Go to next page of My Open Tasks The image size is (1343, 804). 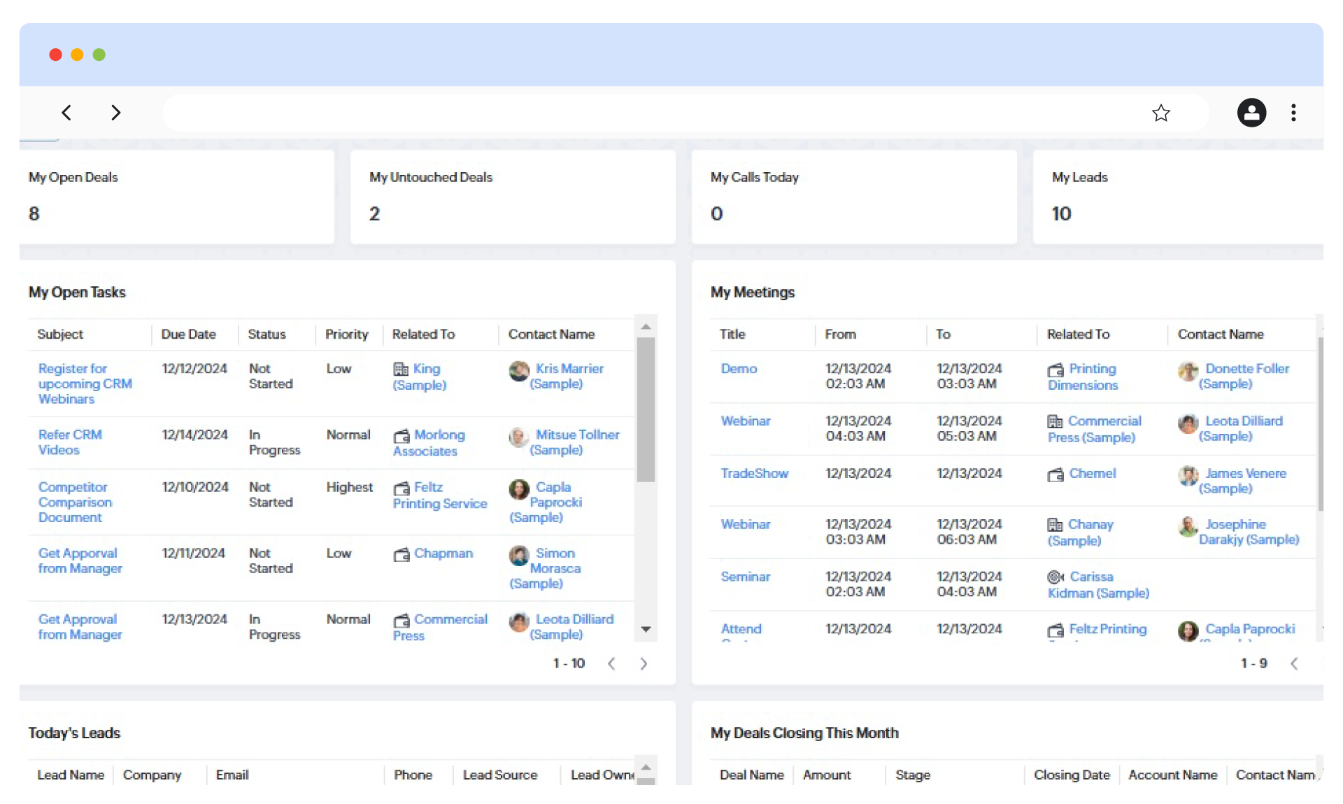[644, 663]
